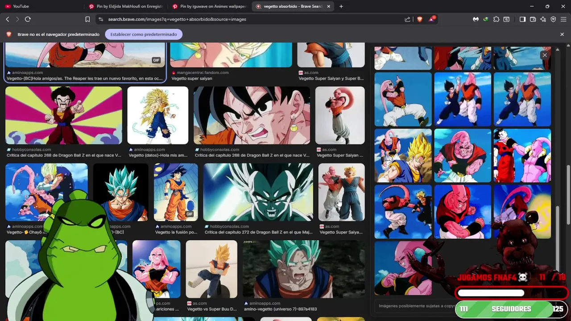Screen dimensions: 571x321
Task: Open Brave Rewards triangle icon
Action: pos(432,19)
